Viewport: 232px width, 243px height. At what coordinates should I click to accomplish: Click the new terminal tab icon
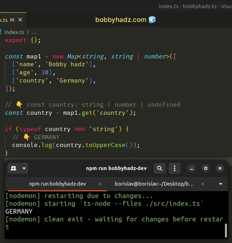coord(13,168)
